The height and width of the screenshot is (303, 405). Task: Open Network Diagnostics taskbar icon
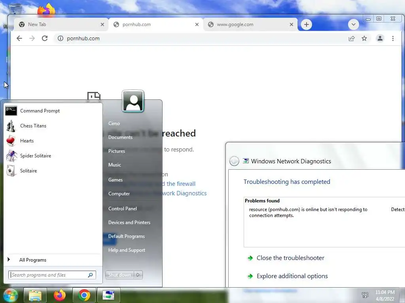(x=109, y=295)
